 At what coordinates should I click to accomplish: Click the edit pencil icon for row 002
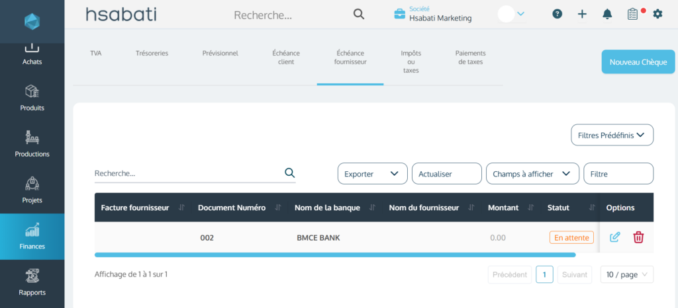pyautogui.click(x=614, y=237)
